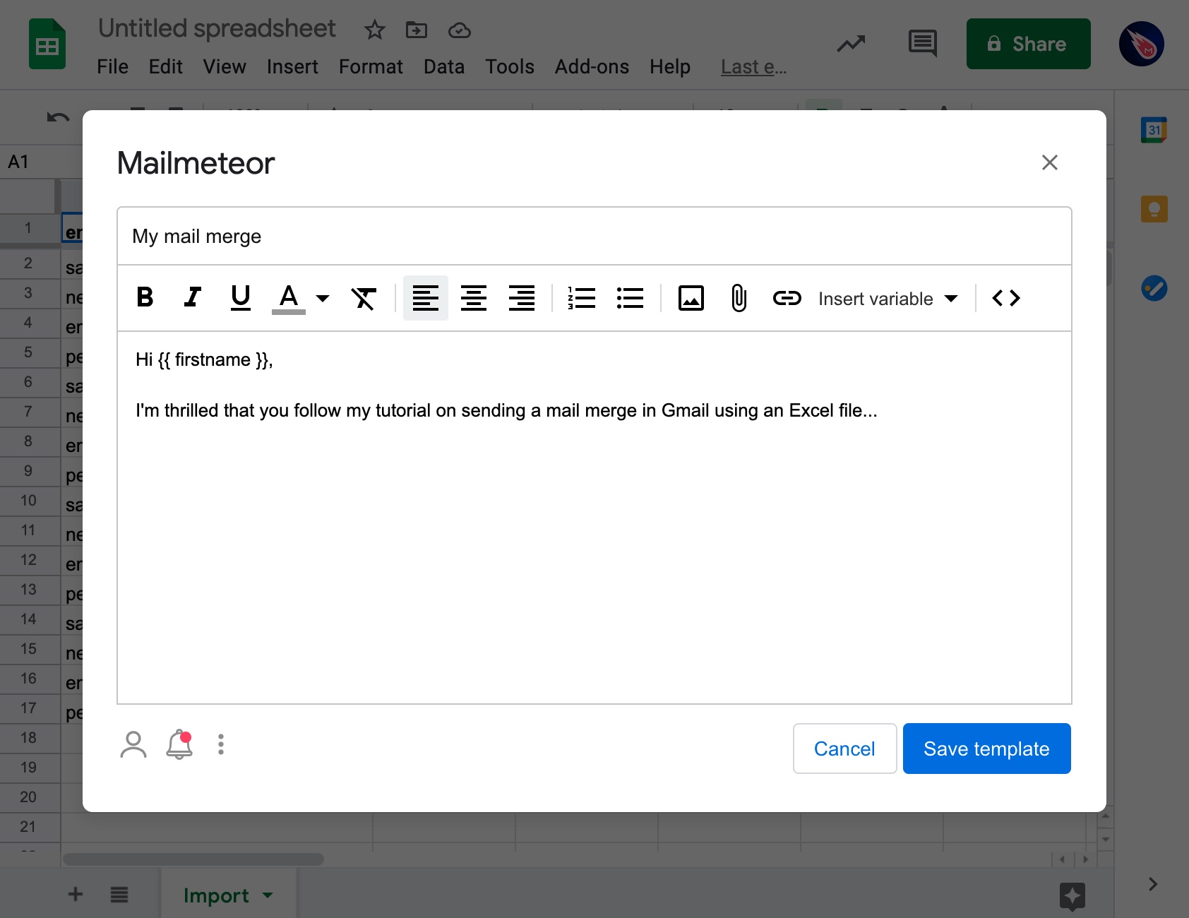Open the Import tab dropdown arrow
Screen dimensions: 1189x918
(268, 895)
